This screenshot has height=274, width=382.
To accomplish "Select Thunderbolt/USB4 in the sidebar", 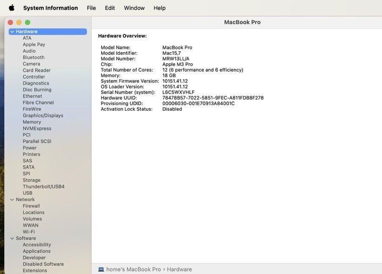I will tap(44, 187).
